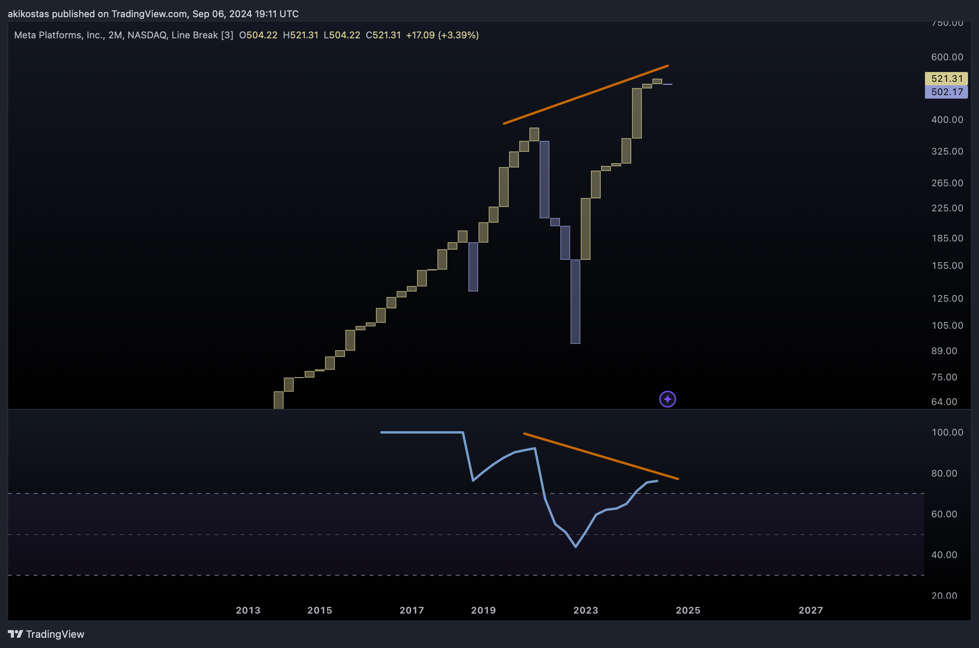Click the published-on TradingView.com header text
This screenshot has width=979, height=648.
[x=153, y=14]
